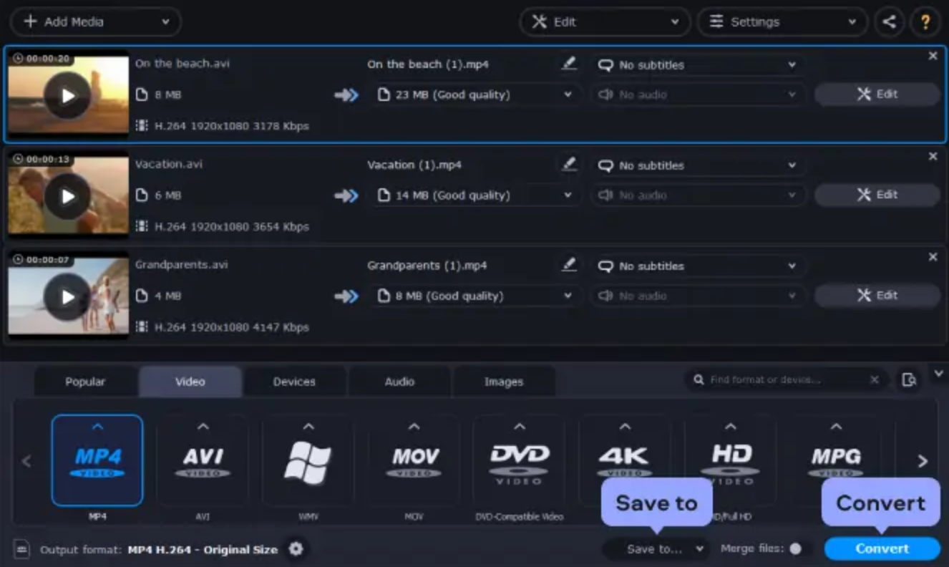Select the AVI output format

click(x=203, y=460)
